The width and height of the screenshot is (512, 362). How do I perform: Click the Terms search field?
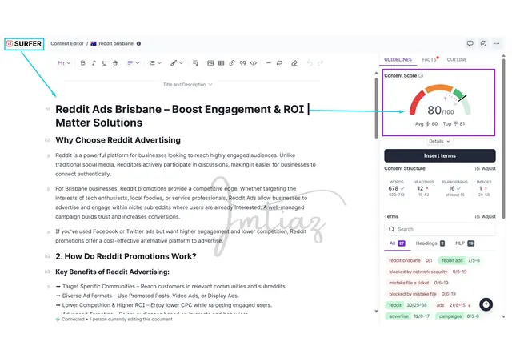coord(440,229)
